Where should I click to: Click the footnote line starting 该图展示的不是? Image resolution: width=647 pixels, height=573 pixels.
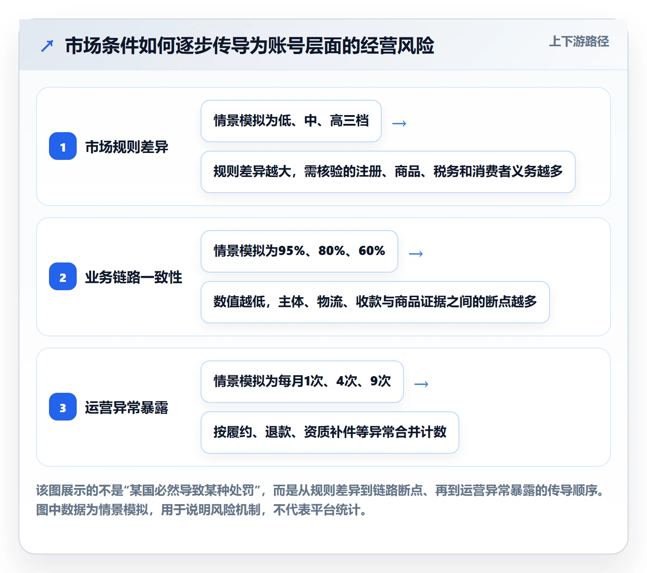[x=320, y=490]
